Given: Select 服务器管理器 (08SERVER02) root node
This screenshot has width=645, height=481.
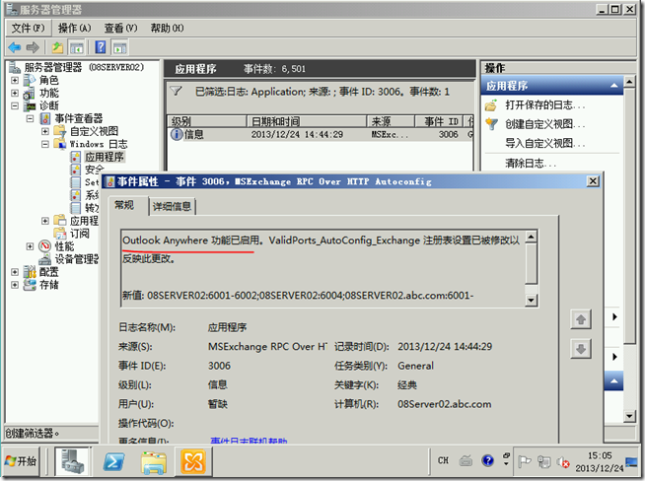Looking at the screenshot, I should click(x=84, y=67).
